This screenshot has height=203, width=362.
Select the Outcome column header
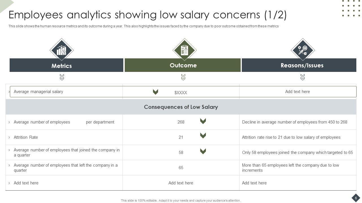click(x=183, y=65)
